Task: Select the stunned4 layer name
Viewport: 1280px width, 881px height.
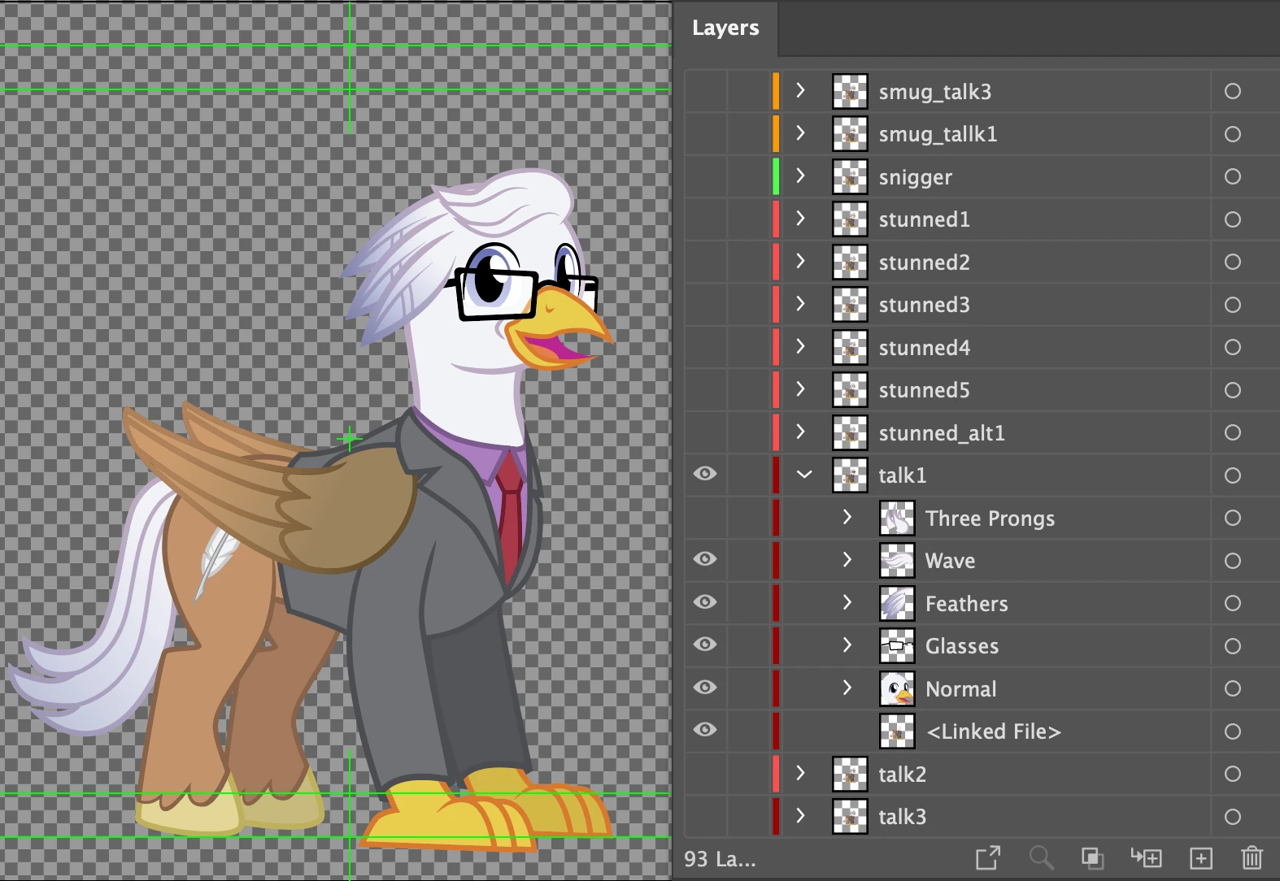Action: click(924, 348)
